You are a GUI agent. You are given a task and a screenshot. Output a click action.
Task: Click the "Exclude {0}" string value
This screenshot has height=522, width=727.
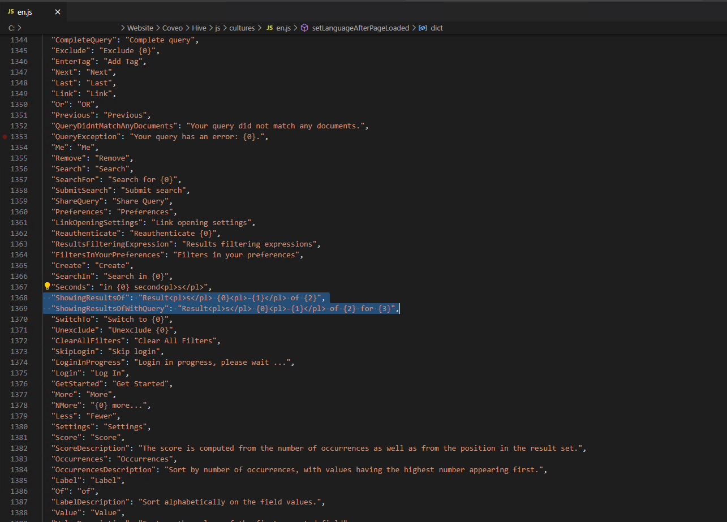[127, 51]
